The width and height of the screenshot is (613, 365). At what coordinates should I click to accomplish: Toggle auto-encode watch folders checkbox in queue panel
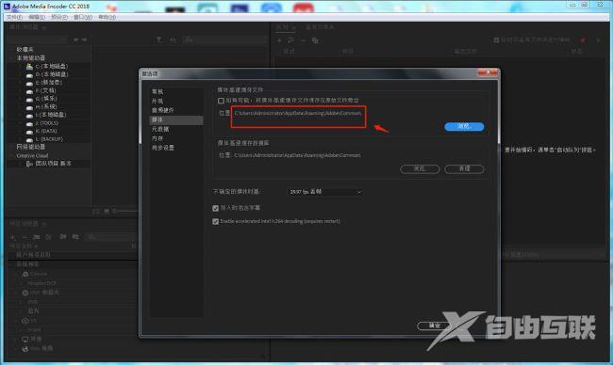tap(496, 40)
